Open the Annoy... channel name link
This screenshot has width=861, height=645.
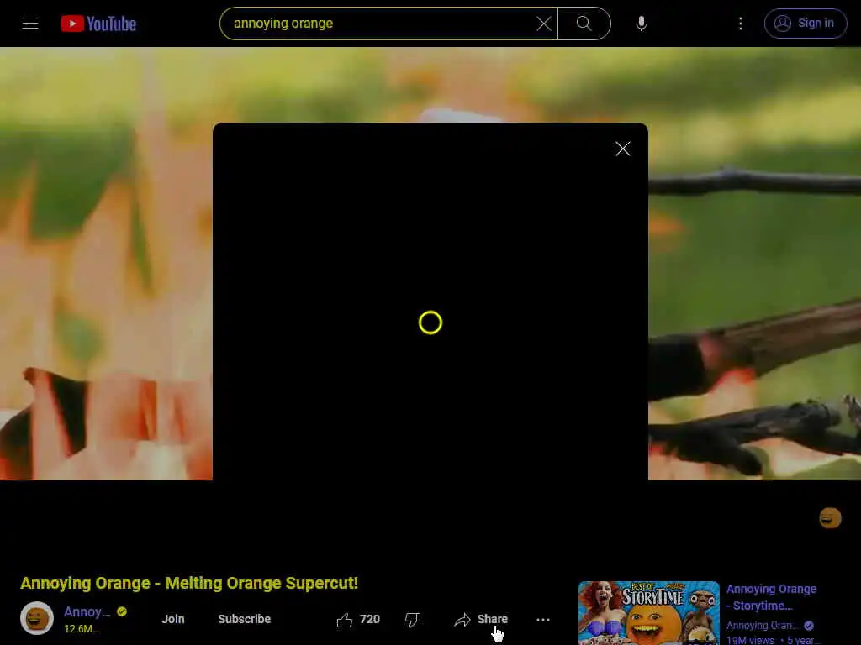(x=87, y=611)
